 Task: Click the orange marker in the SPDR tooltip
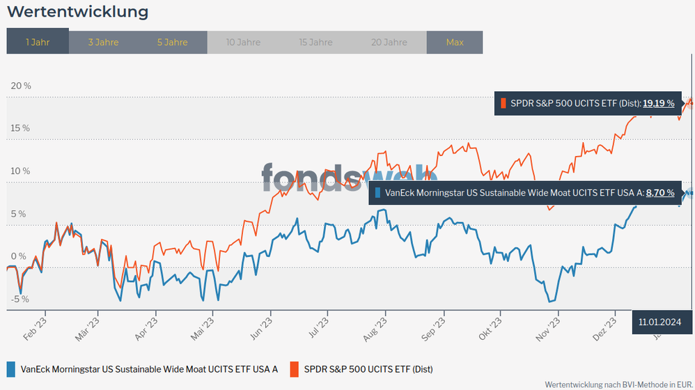[x=503, y=104]
